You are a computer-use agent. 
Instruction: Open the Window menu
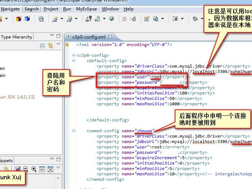pos(110,9)
